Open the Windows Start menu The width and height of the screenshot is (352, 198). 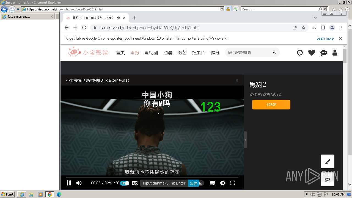(x=7, y=194)
